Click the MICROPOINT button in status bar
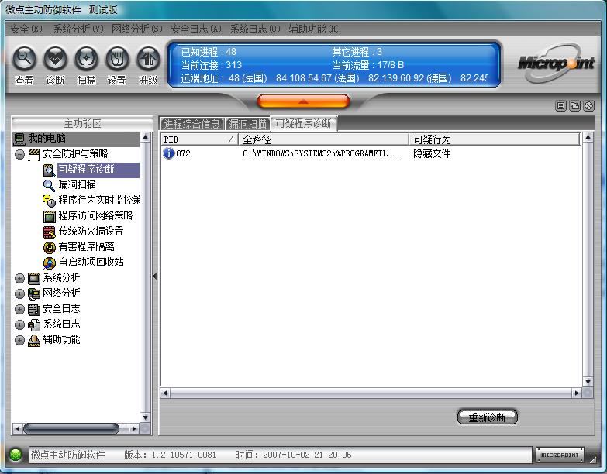 click(x=560, y=455)
